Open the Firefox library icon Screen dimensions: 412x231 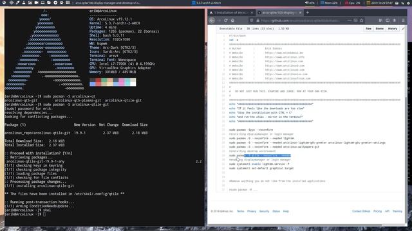[x=380, y=20]
